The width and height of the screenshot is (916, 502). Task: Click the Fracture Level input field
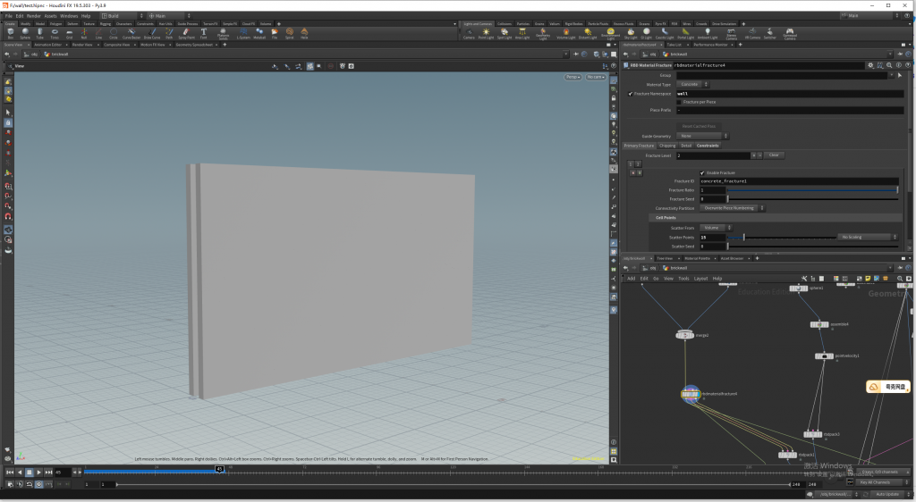point(713,155)
